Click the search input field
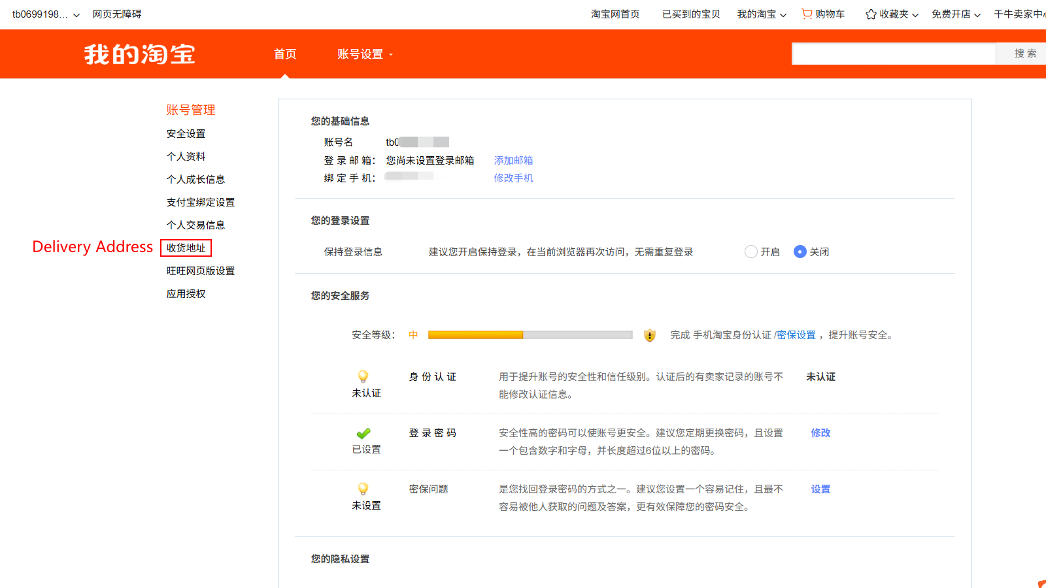The image size is (1046, 588). (893, 54)
